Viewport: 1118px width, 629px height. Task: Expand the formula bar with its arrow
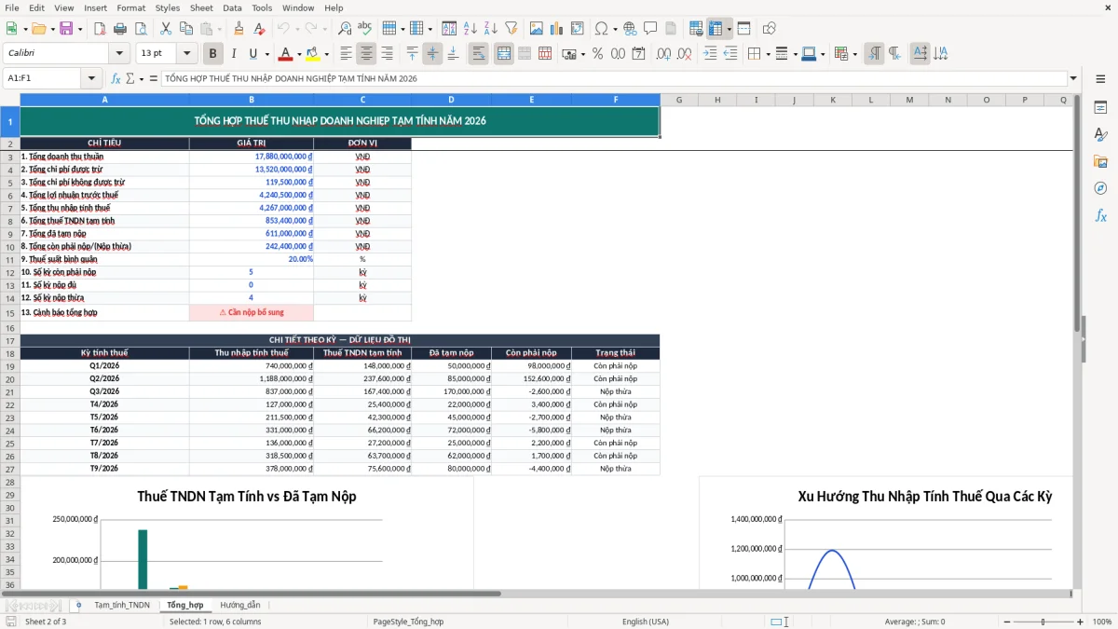(x=1073, y=79)
